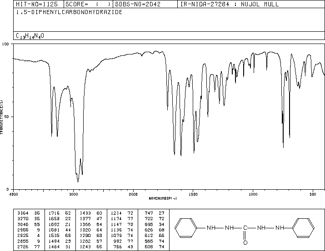
Task: Click the 747 peak table entry
Action: tap(155, 213)
